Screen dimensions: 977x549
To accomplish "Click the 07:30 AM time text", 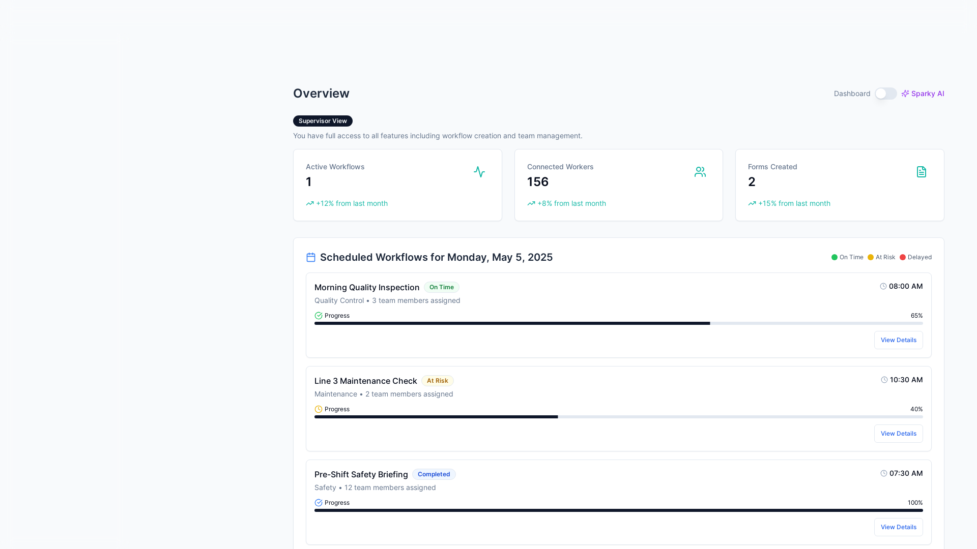I will (x=906, y=473).
